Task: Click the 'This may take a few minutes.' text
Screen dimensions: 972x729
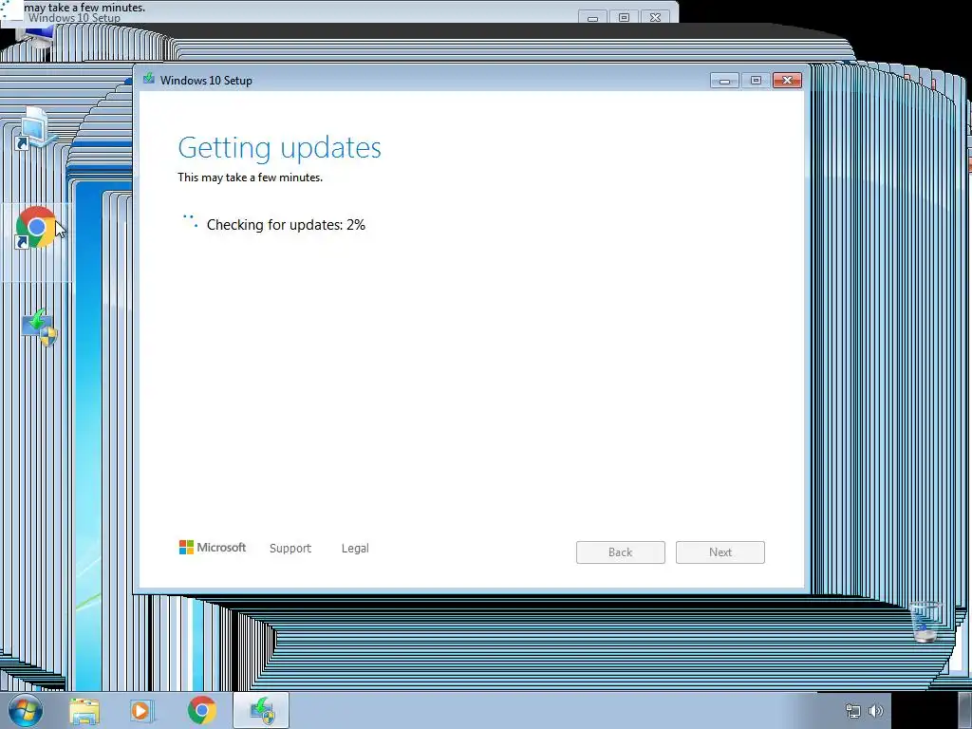Action: (x=250, y=178)
